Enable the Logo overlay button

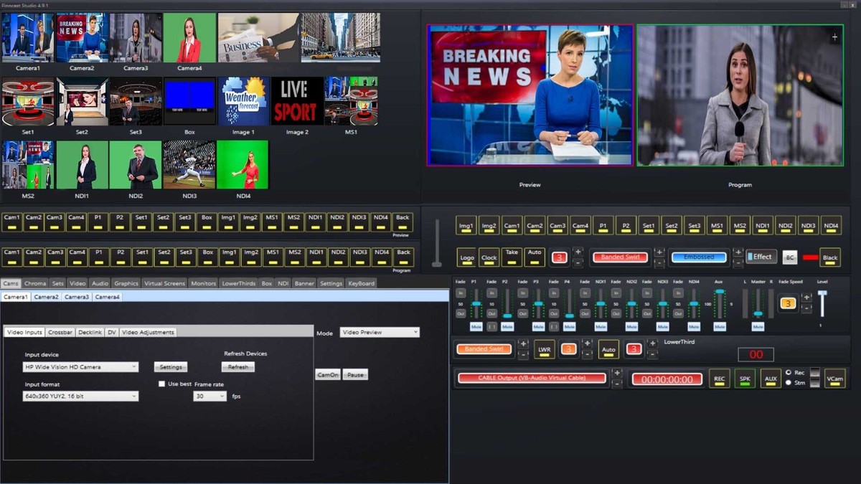tap(467, 257)
